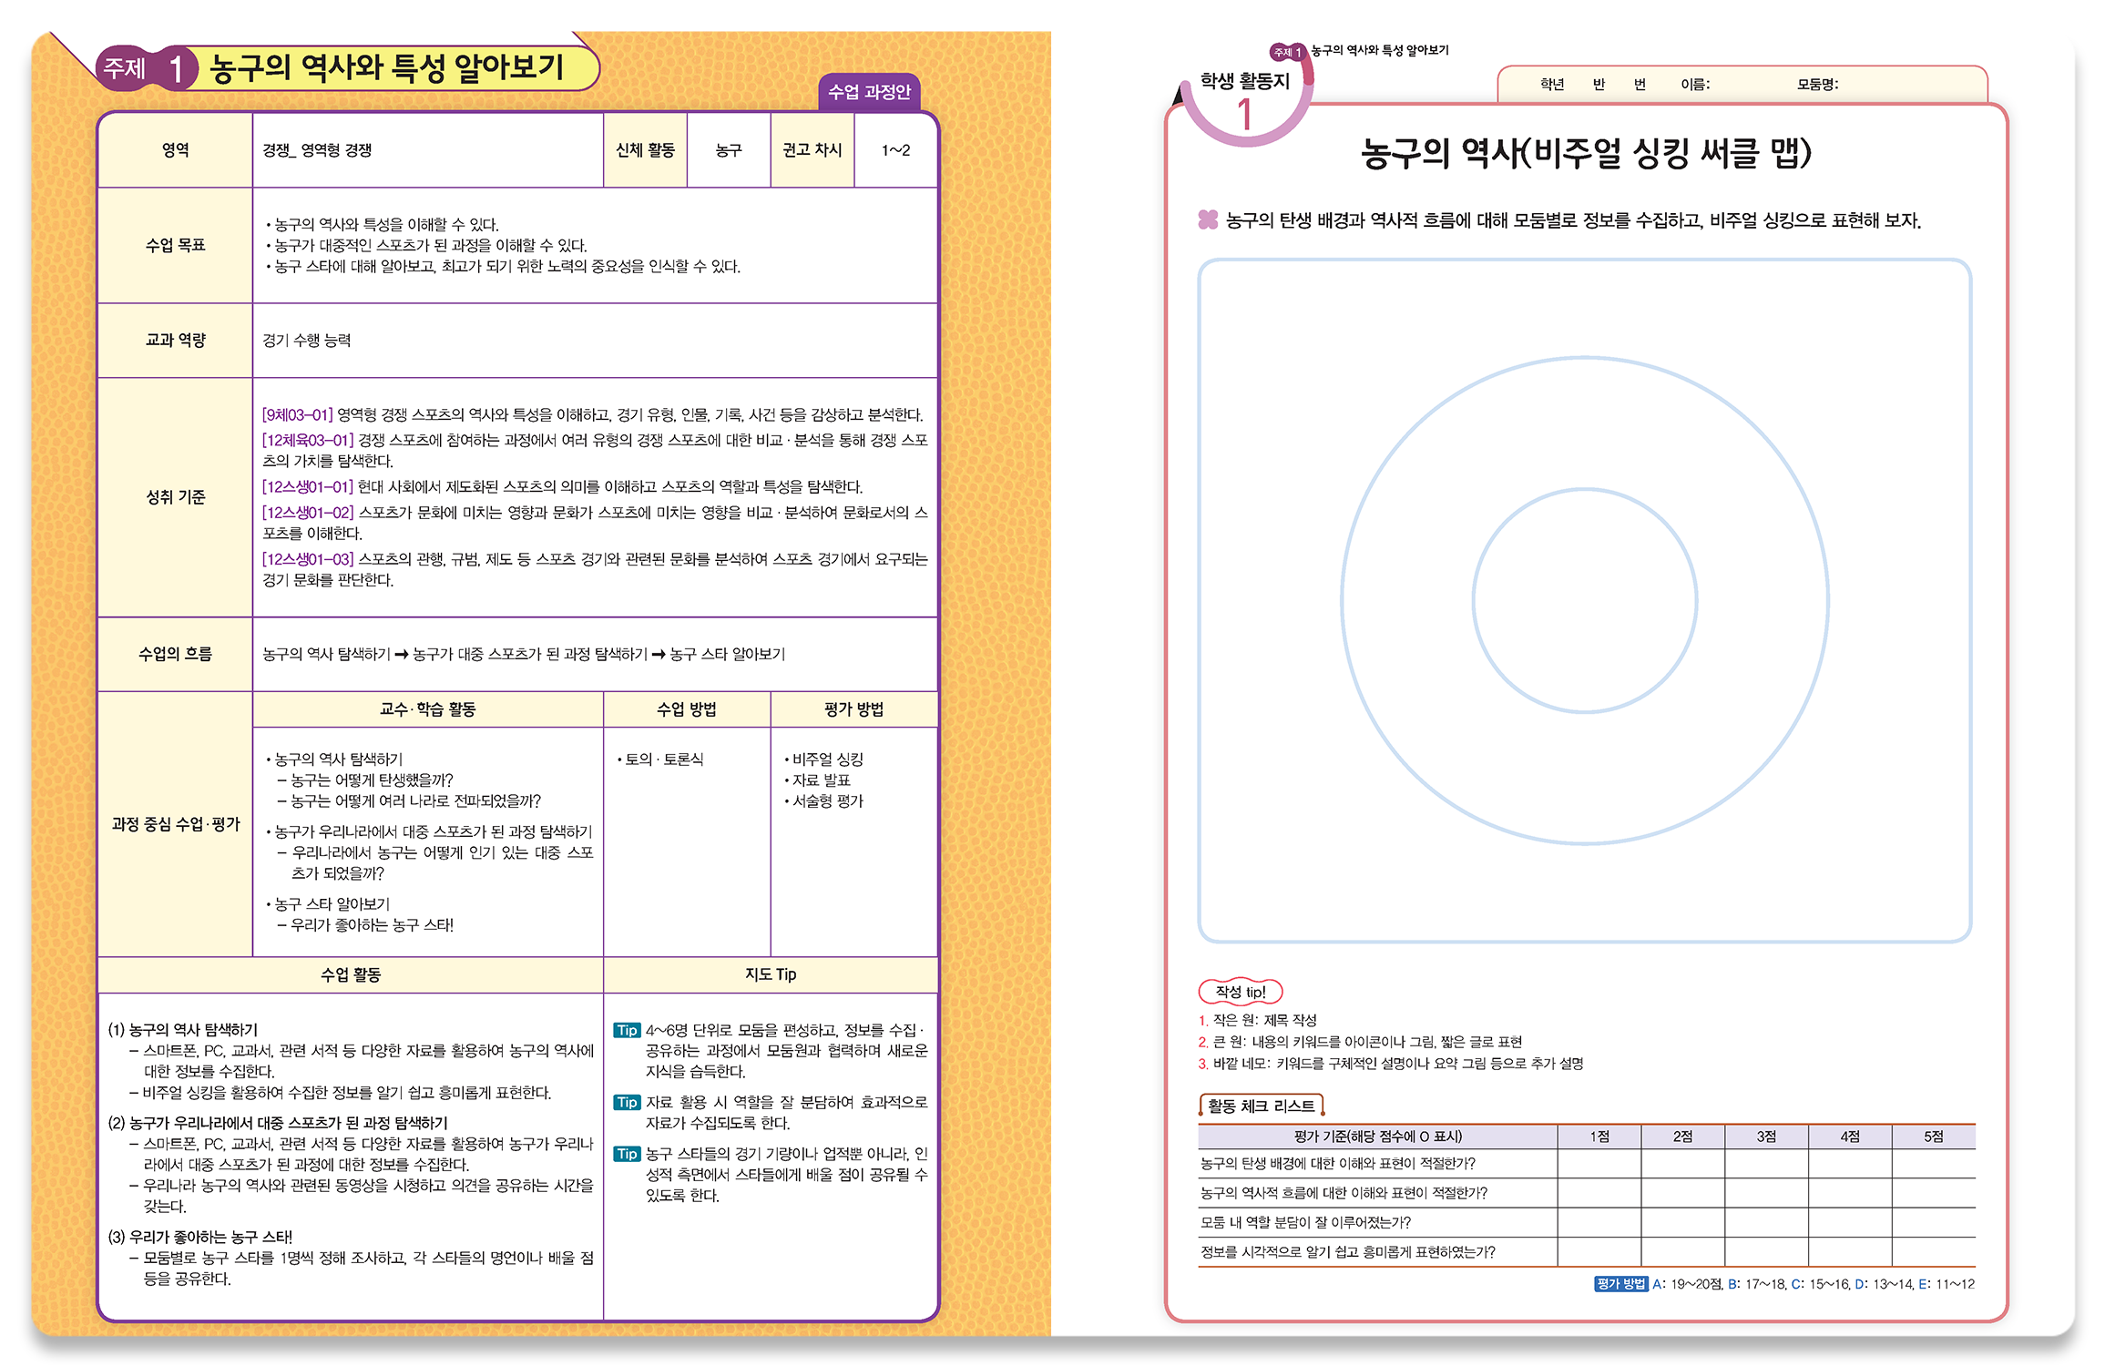Viewport: 2105px width, 1366px height.
Task: Click the 작성 tip! label bubble
Action: pyautogui.click(x=1240, y=992)
